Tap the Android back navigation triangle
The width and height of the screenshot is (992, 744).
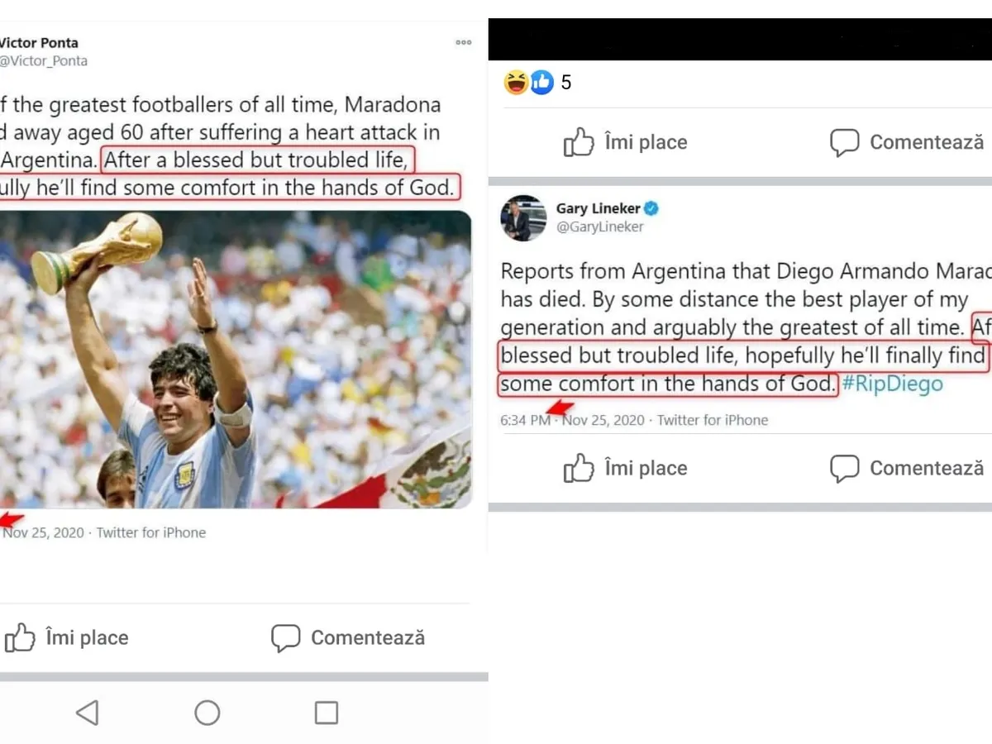pyautogui.click(x=87, y=713)
